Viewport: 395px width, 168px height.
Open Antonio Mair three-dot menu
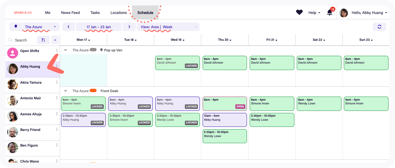click(x=57, y=98)
